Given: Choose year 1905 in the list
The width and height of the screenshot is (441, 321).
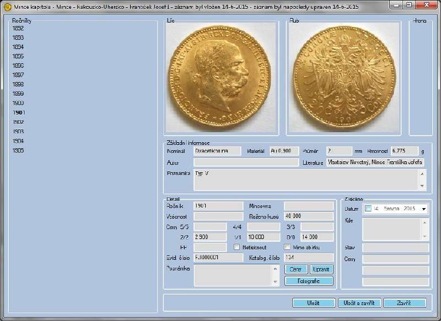Looking at the screenshot, I should pyautogui.click(x=18, y=150).
